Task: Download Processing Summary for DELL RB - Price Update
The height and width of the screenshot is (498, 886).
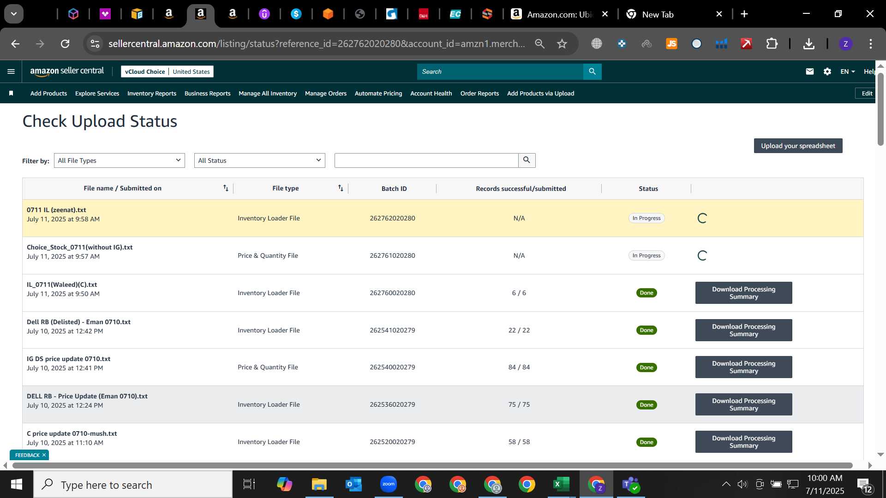Action: click(x=743, y=404)
